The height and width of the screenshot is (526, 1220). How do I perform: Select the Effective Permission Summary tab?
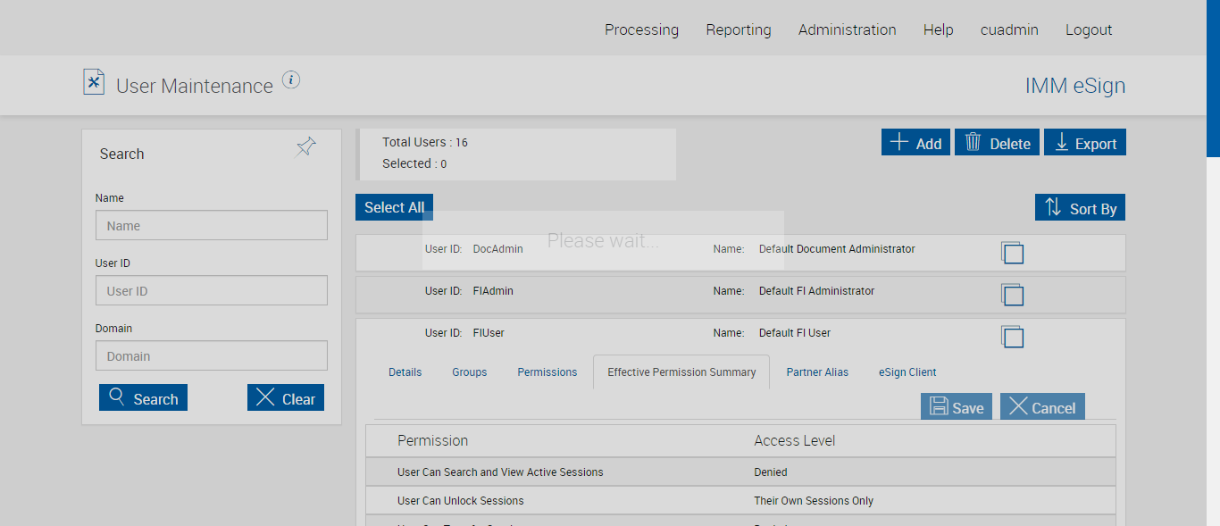(681, 372)
